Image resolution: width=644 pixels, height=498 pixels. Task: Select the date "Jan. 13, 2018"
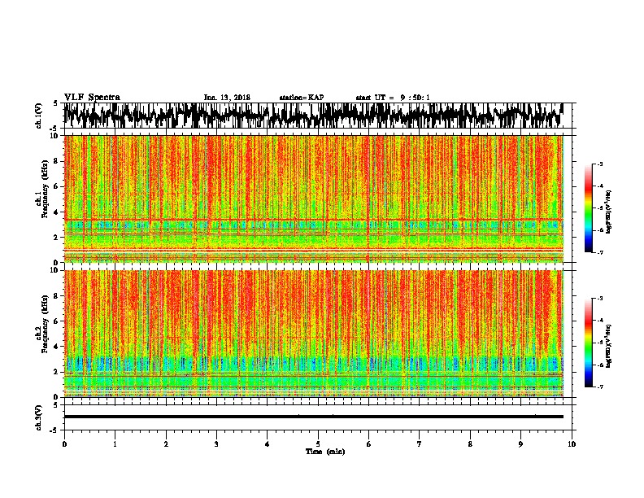[x=227, y=98]
